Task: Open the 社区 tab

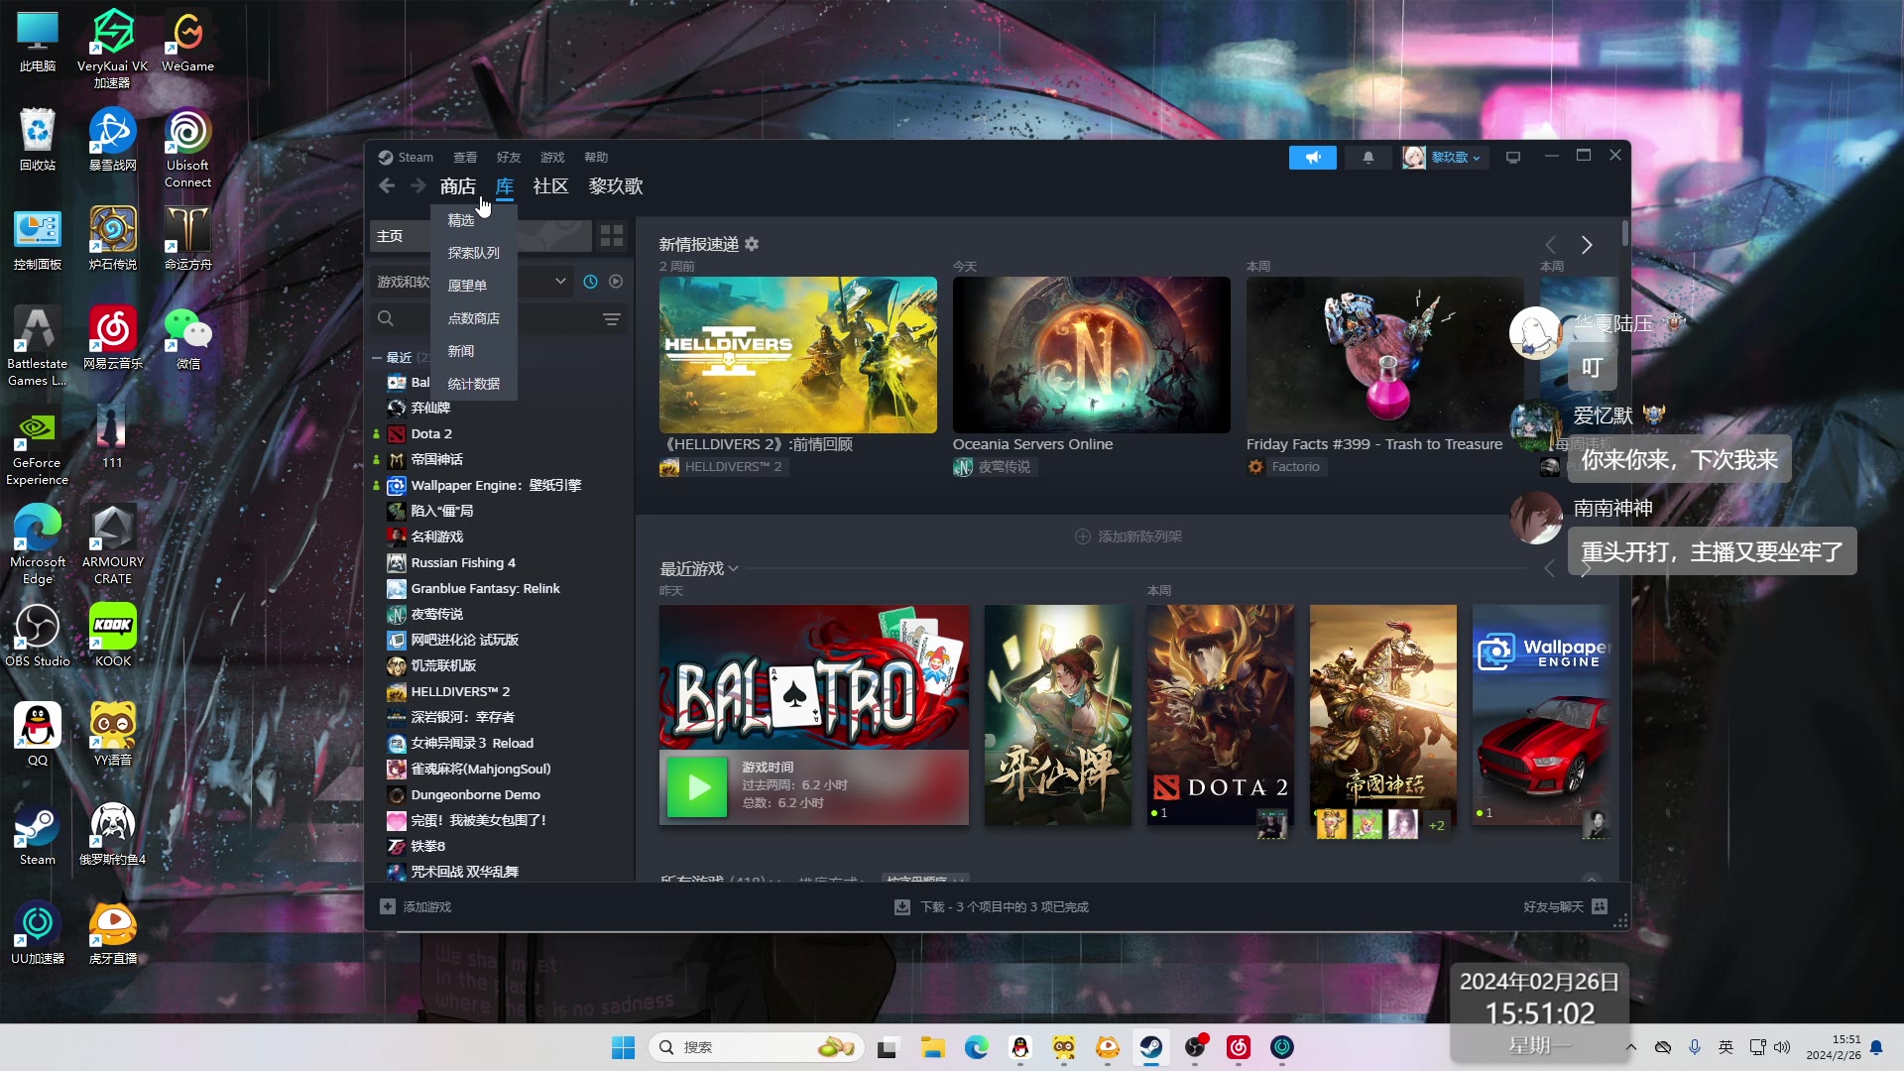Action: [x=550, y=186]
